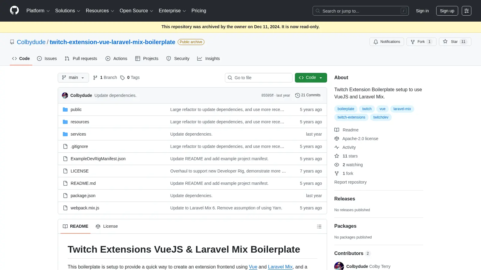The height and width of the screenshot is (270, 481).
Task: Click the boilerplate topic tag
Action: click(x=346, y=109)
